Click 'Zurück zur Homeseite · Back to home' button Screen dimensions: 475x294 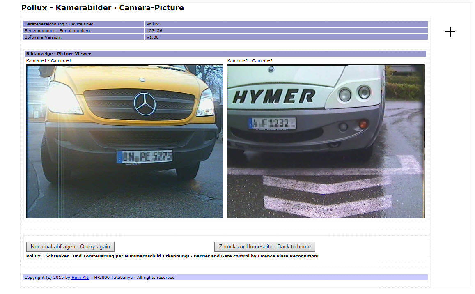click(x=264, y=247)
